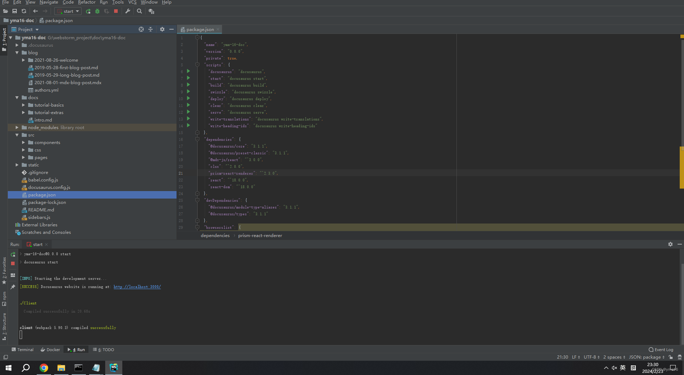Expand the node_modules folder
The image size is (684, 375).
coord(17,128)
